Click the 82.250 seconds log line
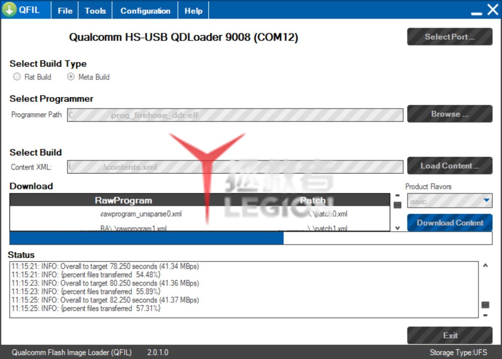502x359 pixels. pos(105,300)
